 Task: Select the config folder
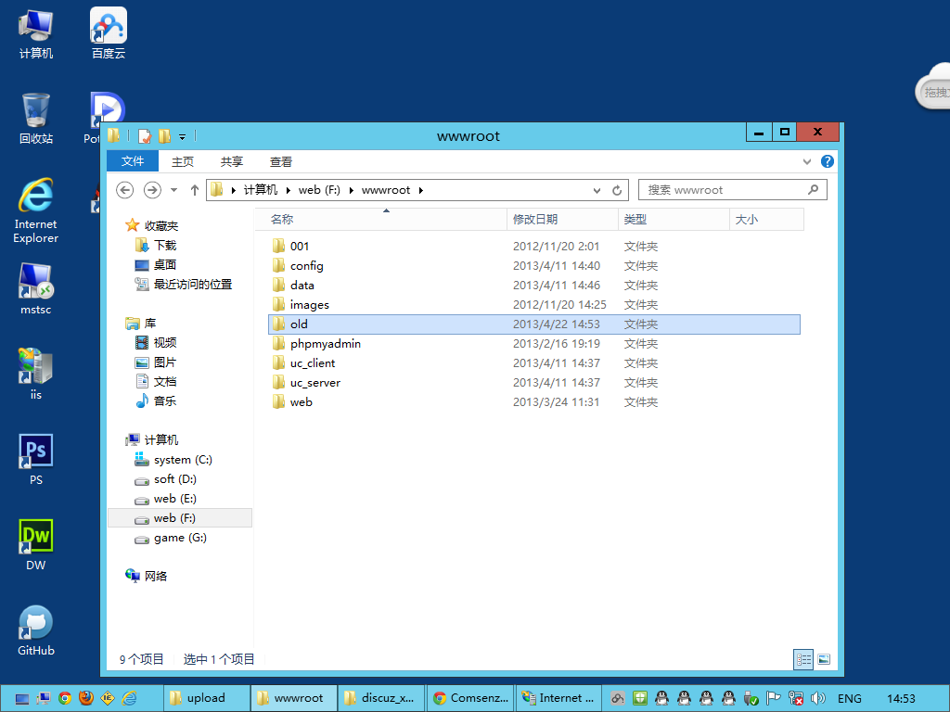point(534,266)
